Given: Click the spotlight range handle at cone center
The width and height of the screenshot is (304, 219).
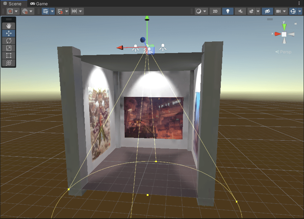Looking at the screenshot, I should (147, 195).
